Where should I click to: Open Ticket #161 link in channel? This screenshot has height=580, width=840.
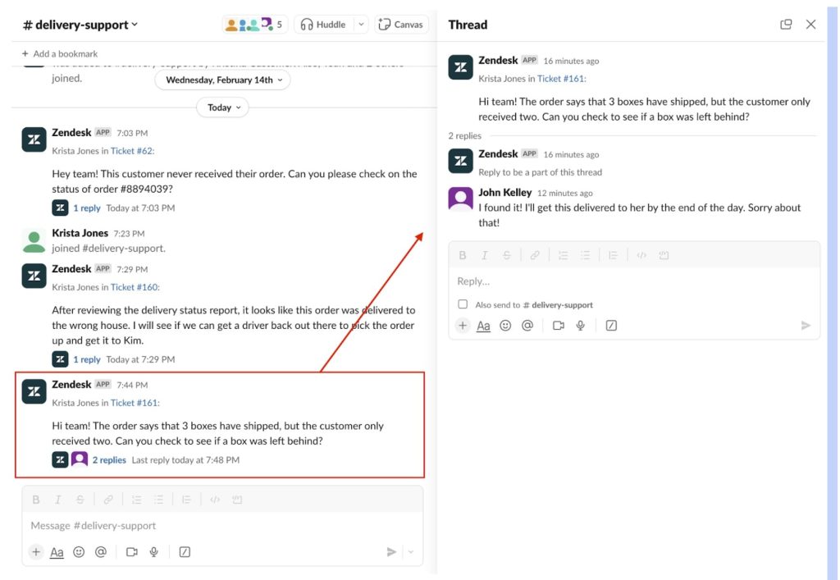pos(135,403)
